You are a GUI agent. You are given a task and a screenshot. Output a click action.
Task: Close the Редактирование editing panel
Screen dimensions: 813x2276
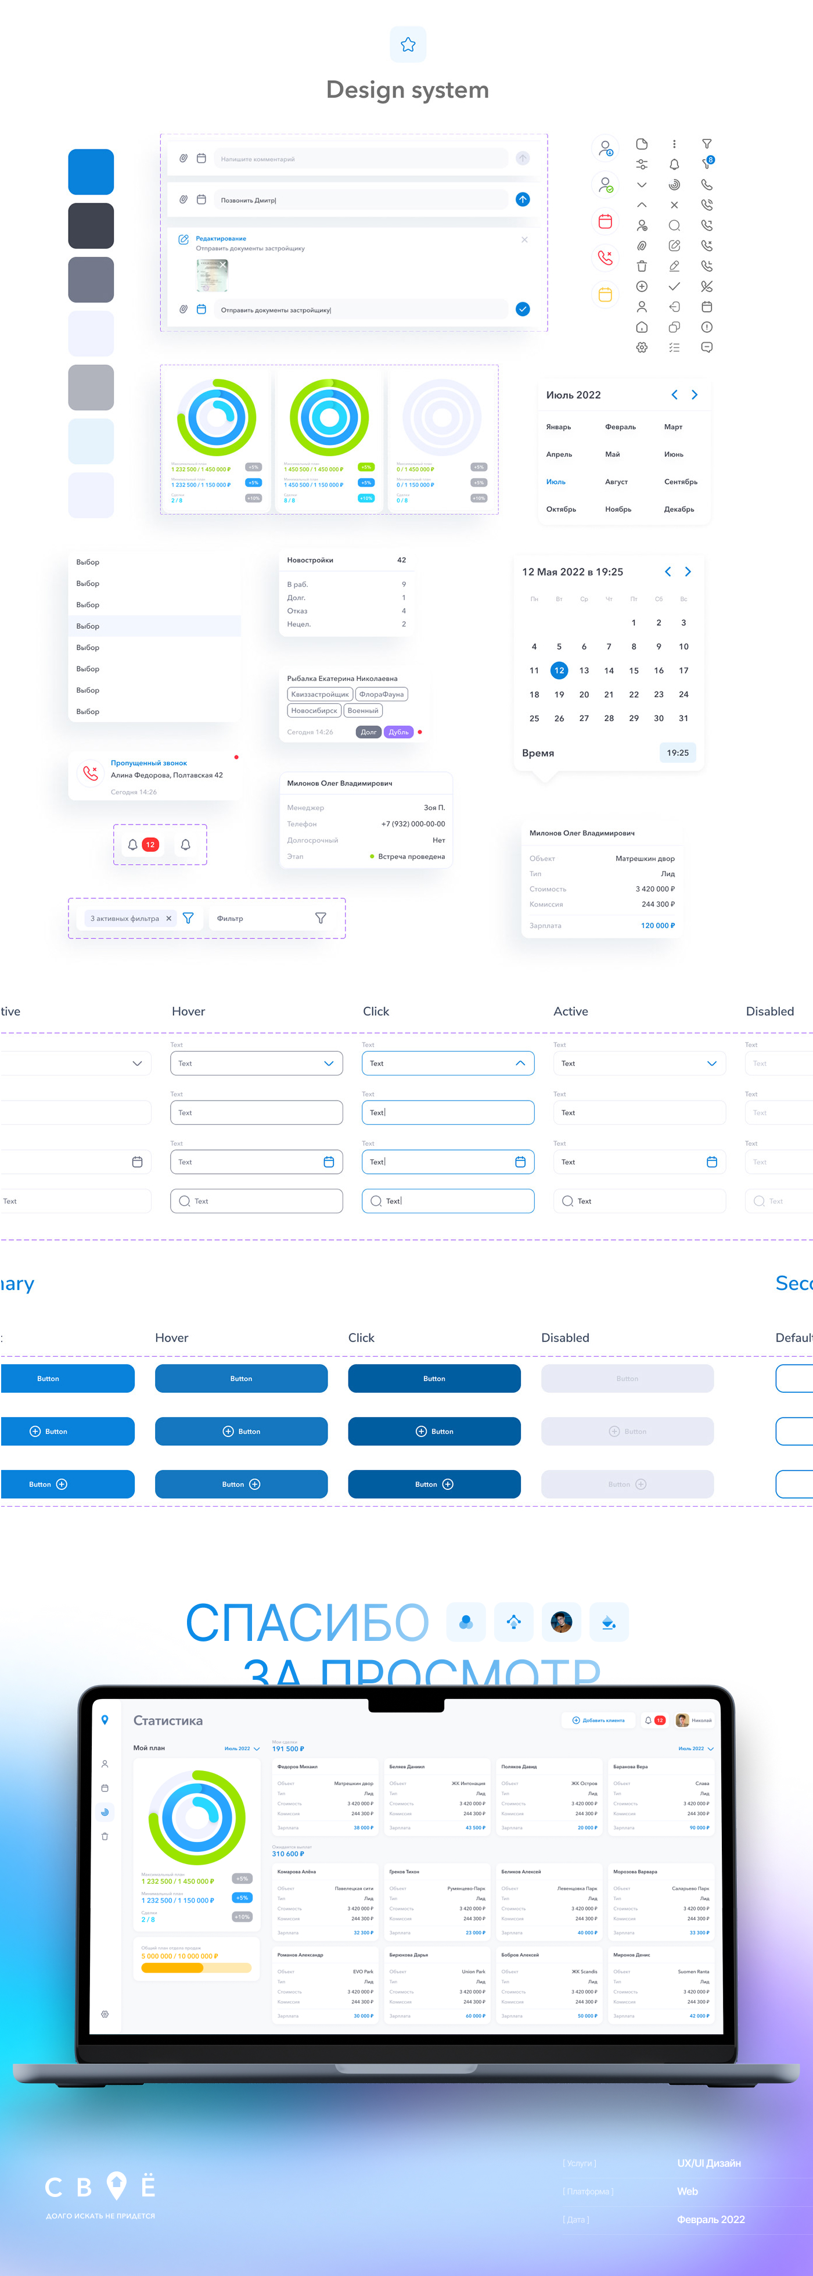524,239
